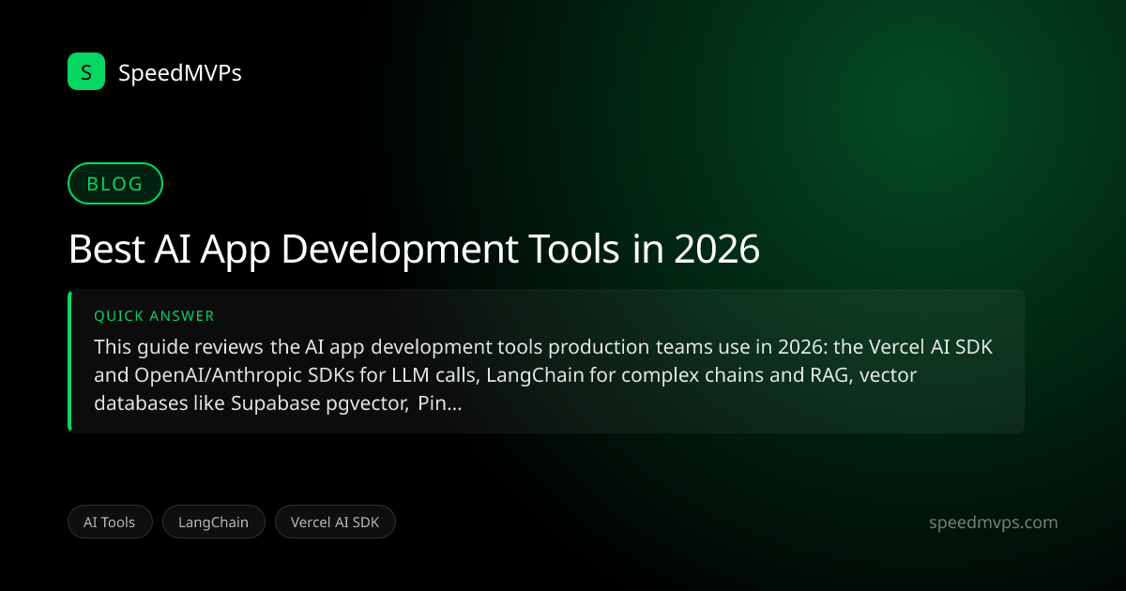This screenshot has height=591, width=1126.
Task: Click the SpeedMVPs brand name
Action: (x=180, y=72)
